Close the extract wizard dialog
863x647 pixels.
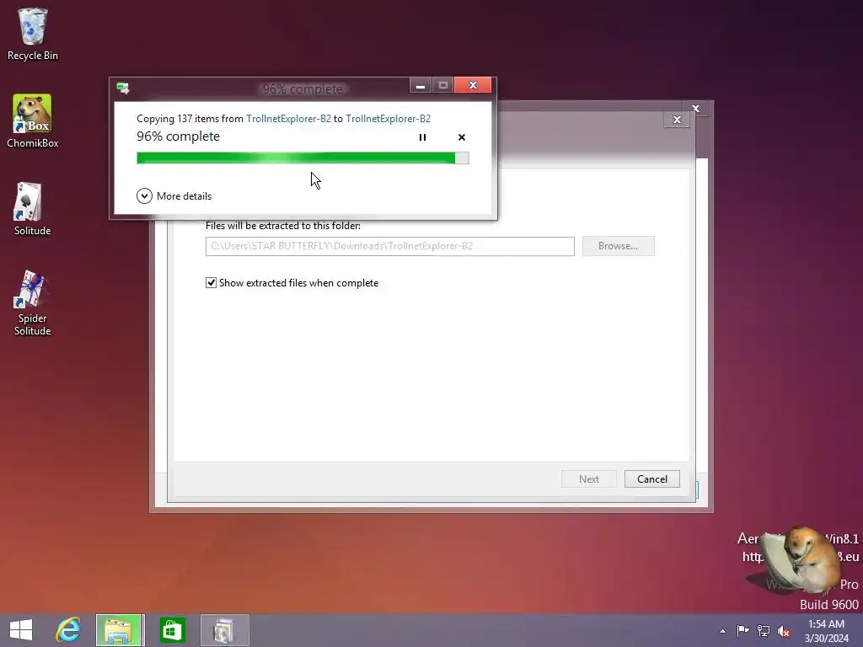click(x=677, y=120)
